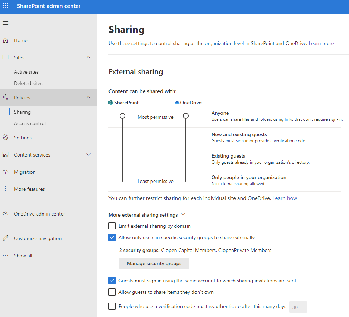This screenshot has width=349, height=317.
Task: Click 'New and existing guests' option text
Action: pyautogui.click(x=239, y=134)
